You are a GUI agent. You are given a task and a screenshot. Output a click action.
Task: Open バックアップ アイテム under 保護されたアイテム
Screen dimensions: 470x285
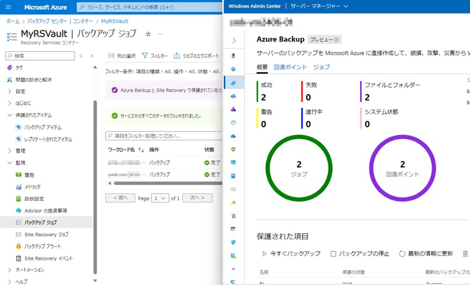pos(43,127)
